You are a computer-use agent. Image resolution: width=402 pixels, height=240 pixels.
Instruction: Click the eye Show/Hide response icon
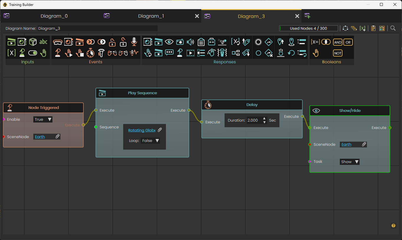click(x=169, y=42)
